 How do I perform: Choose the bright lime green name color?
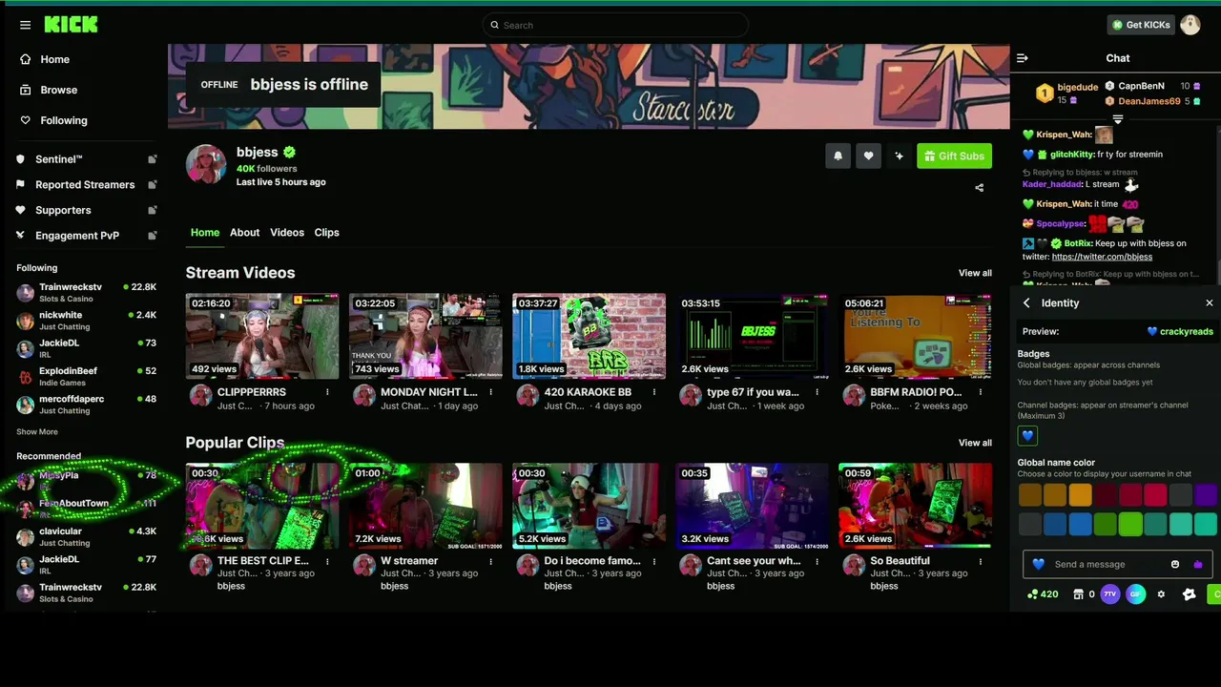[1130, 524]
